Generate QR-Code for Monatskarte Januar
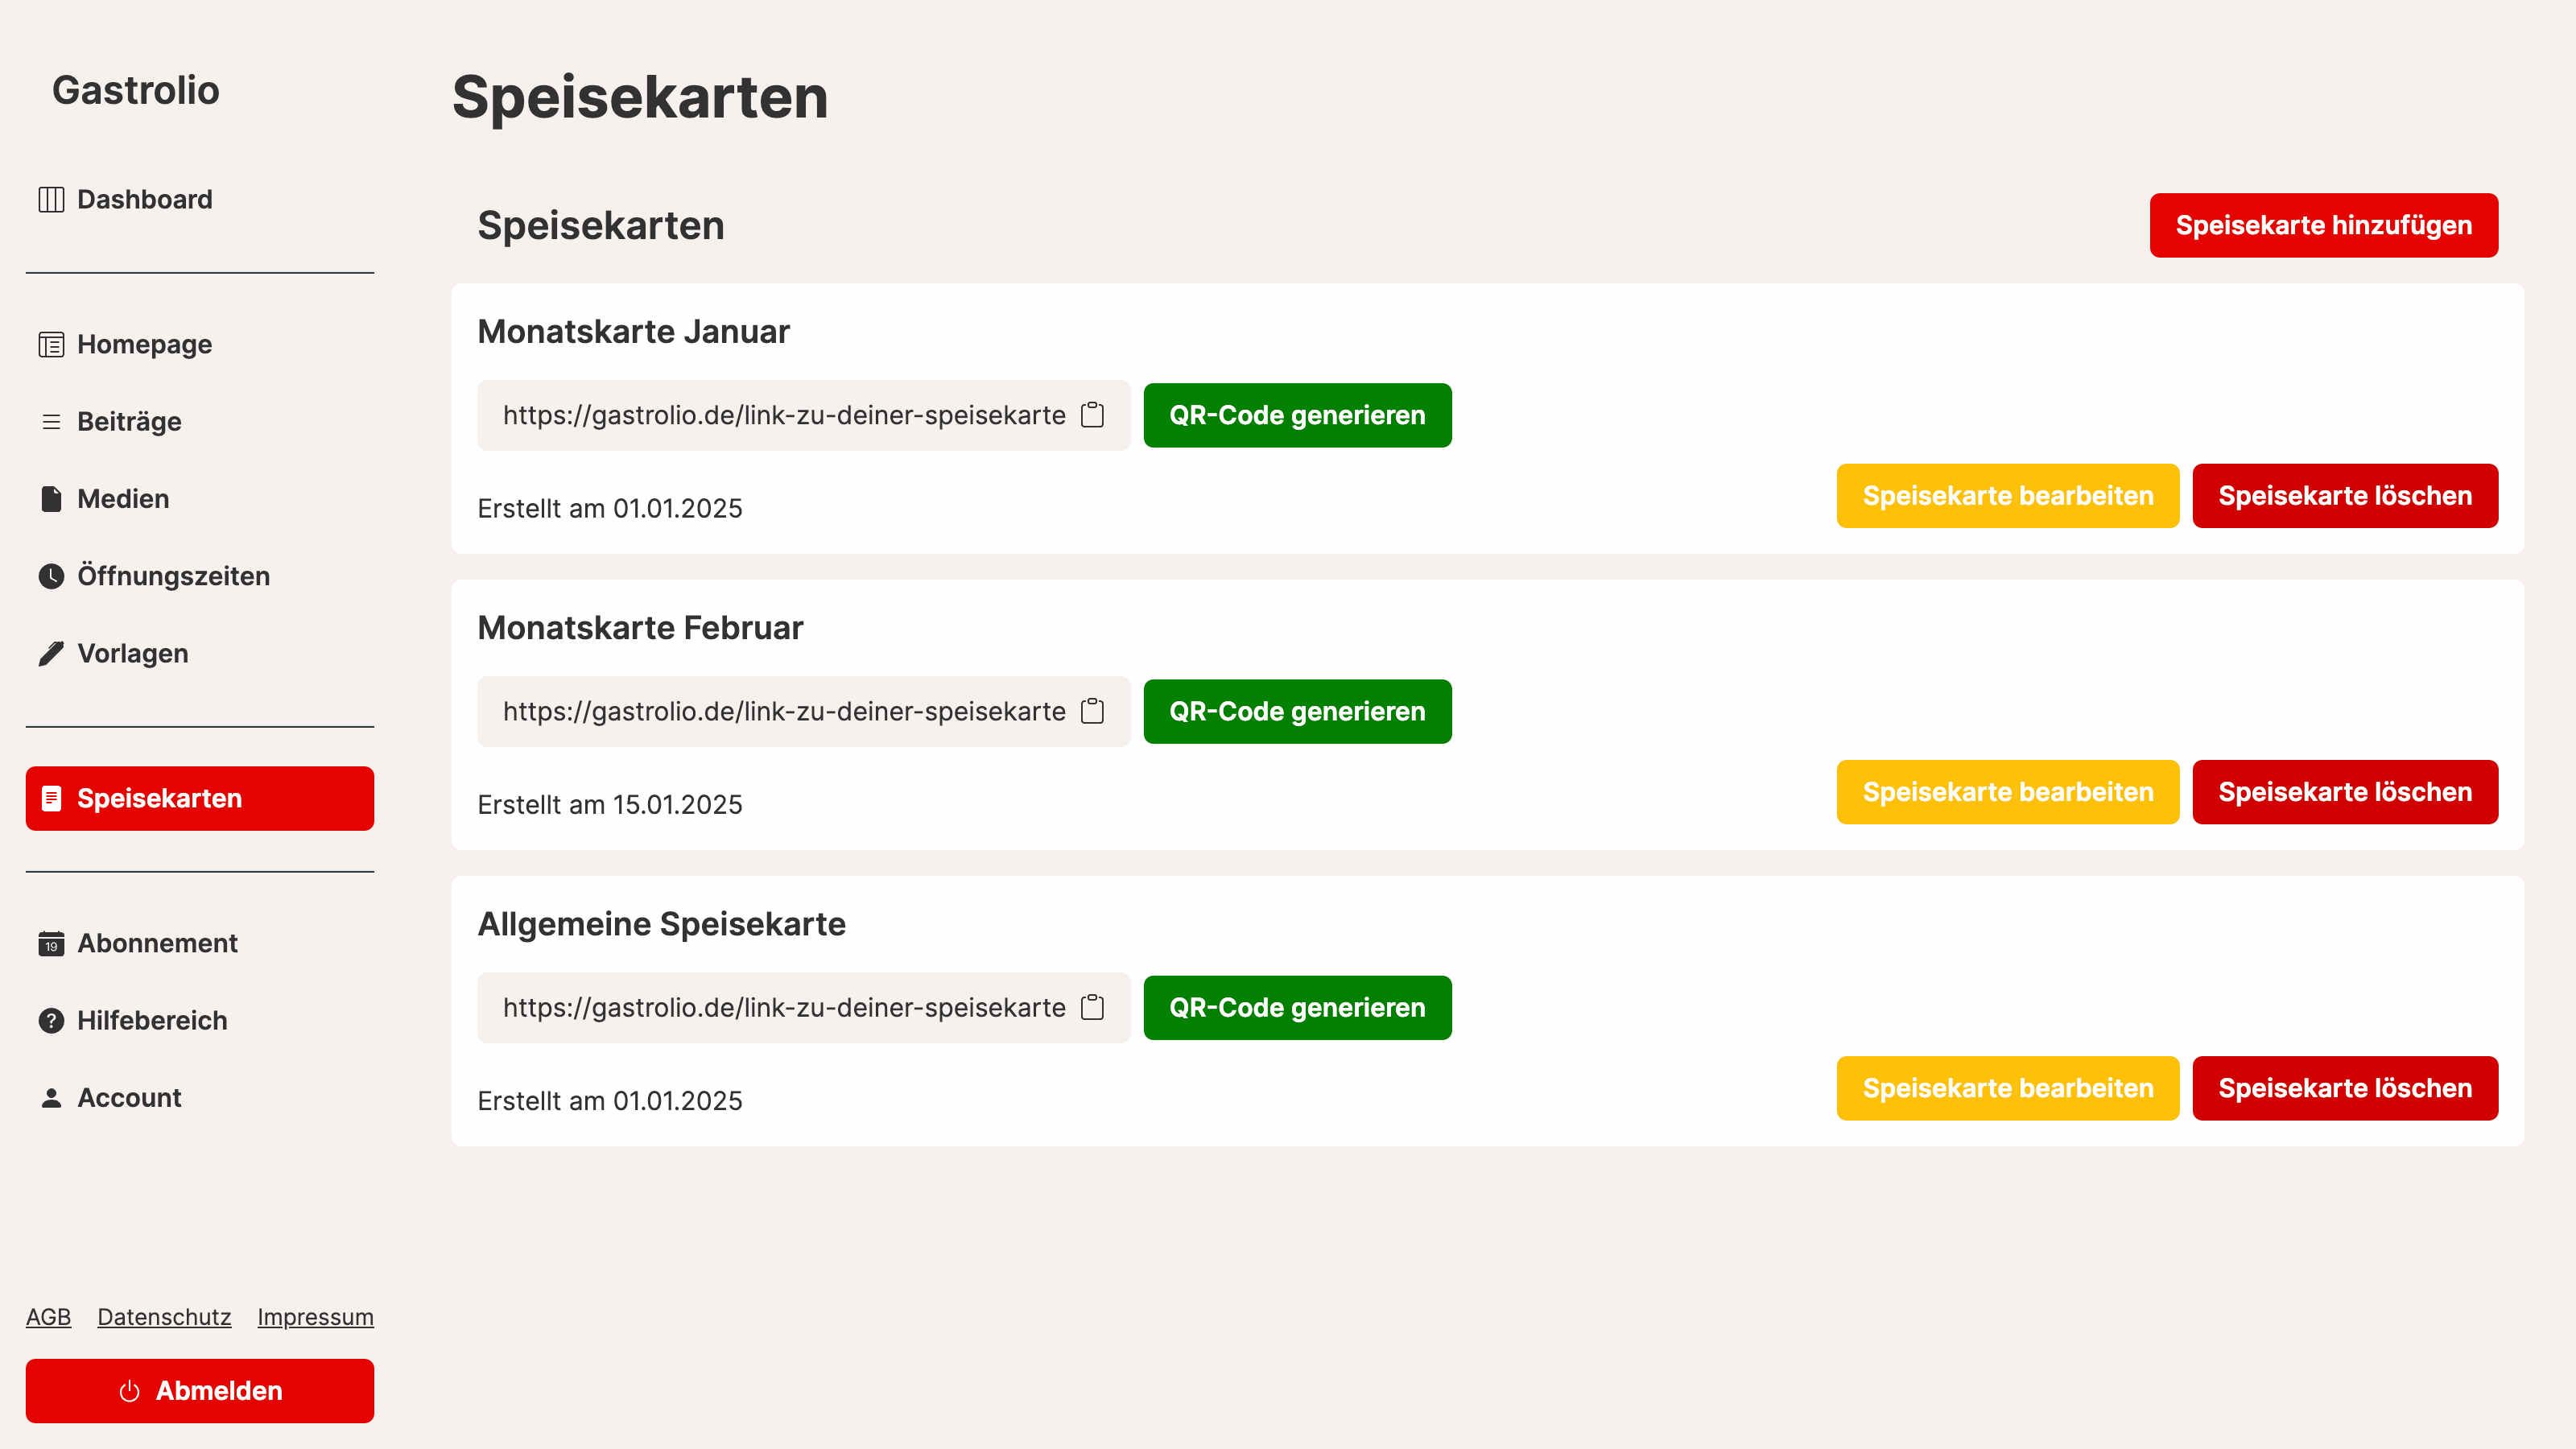Screen dimensions: 2576x1449 (1297, 415)
